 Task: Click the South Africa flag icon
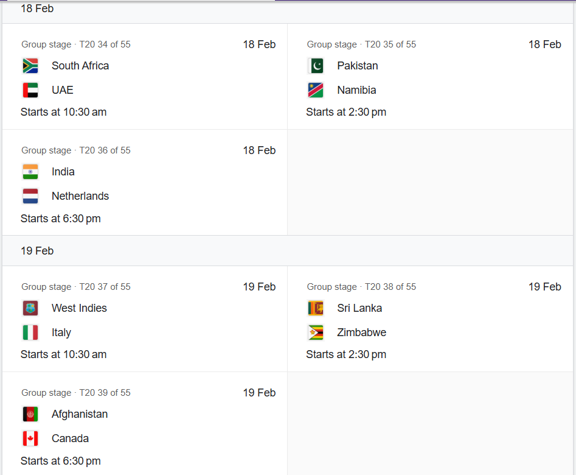click(30, 66)
